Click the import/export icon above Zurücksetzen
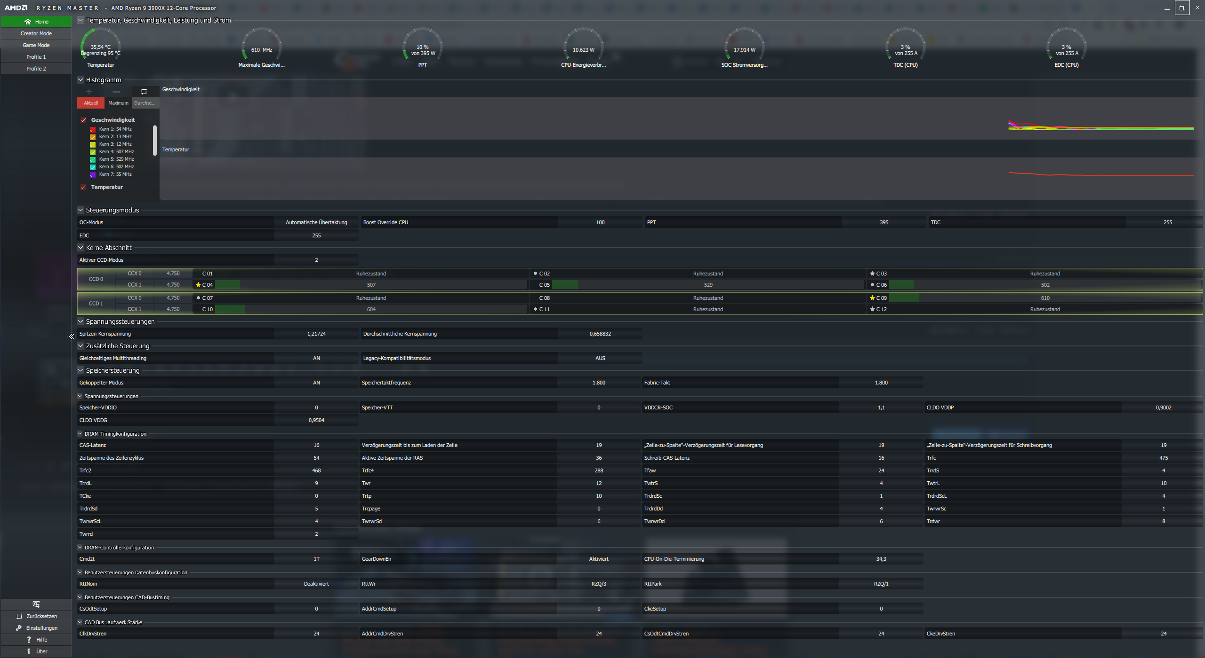This screenshot has width=1205, height=658. coord(36,604)
